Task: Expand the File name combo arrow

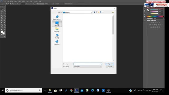Action: 101,64
